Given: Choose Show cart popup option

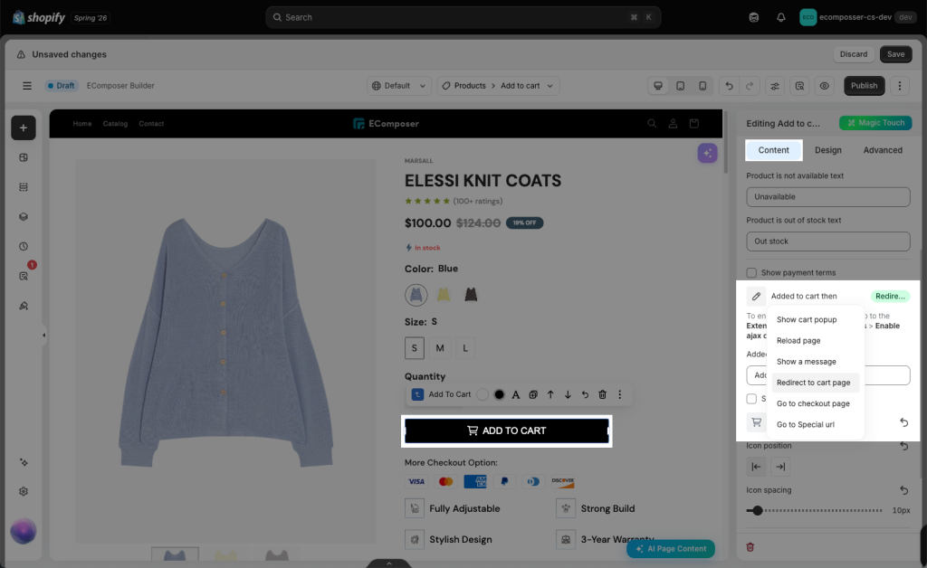Looking at the screenshot, I should coord(816,319).
